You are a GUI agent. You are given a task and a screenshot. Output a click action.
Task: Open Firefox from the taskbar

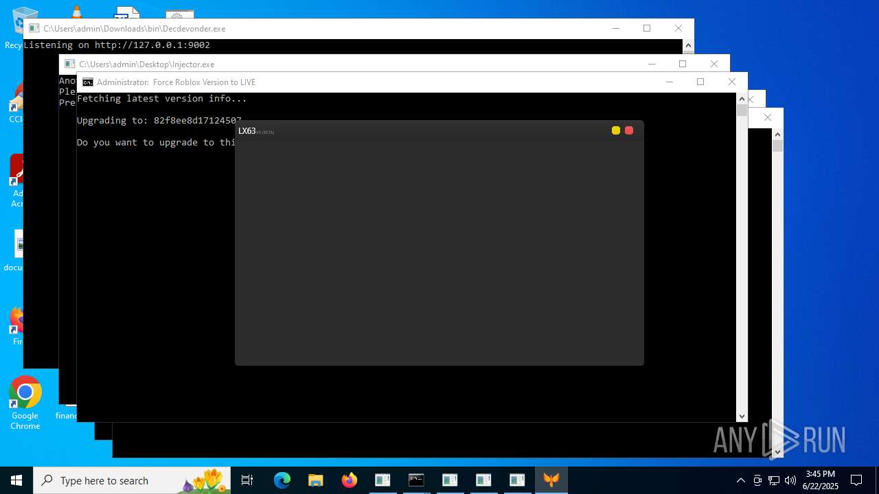tap(349, 480)
